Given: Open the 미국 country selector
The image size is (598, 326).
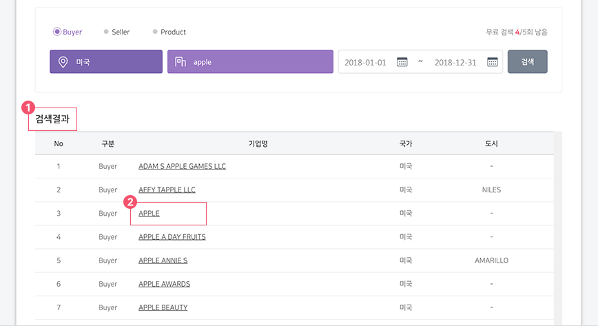Looking at the screenshot, I should [106, 61].
